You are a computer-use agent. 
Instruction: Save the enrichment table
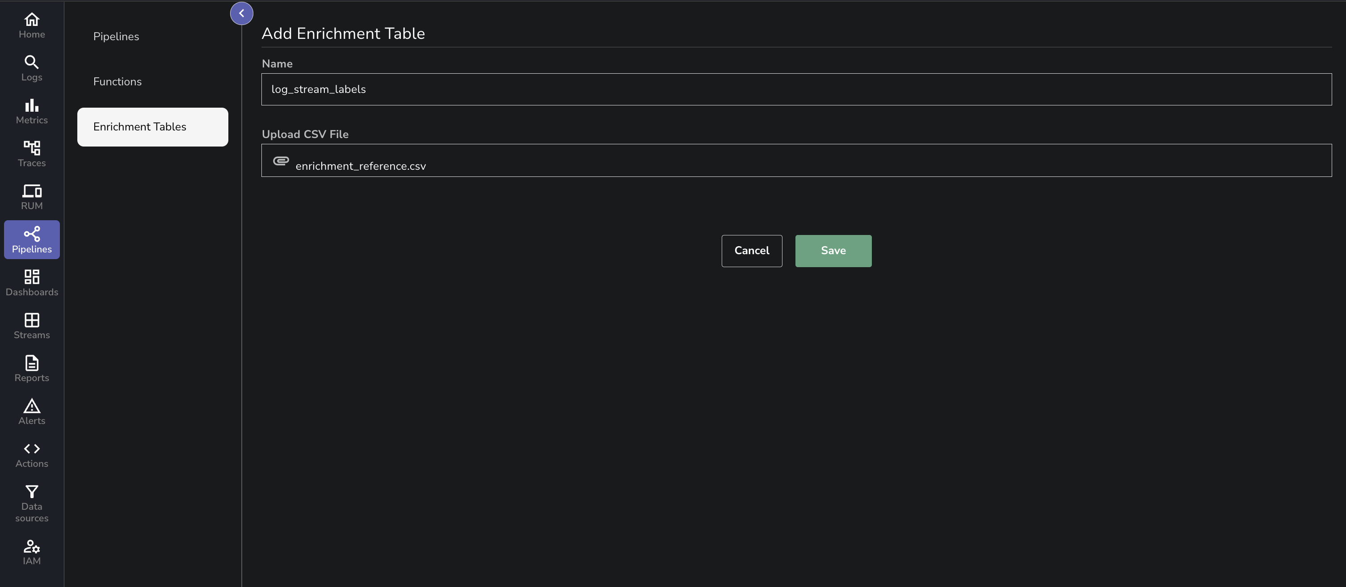pyautogui.click(x=833, y=251)
